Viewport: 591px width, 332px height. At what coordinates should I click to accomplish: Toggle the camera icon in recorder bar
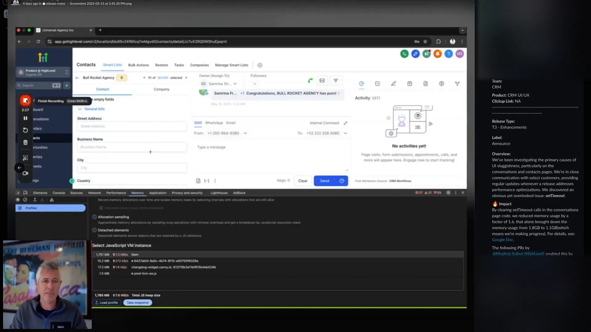(x=25, y=173)
